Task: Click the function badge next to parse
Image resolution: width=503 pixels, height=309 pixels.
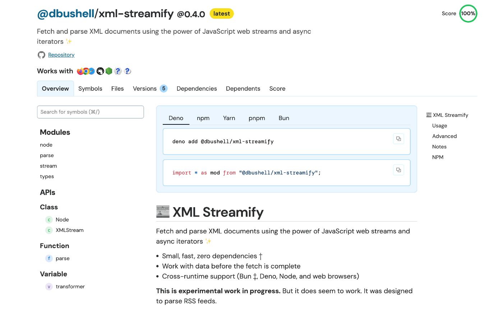Action: [49, 258]
